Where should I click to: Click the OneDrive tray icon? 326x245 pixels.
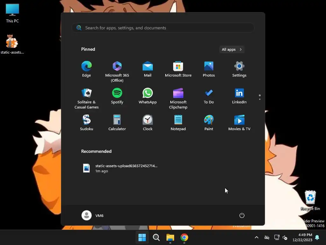coord(267,237)
